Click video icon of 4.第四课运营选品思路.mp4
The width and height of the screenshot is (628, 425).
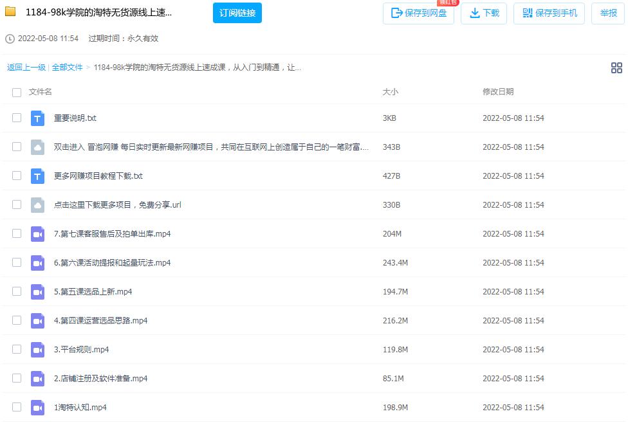point(38,321)
